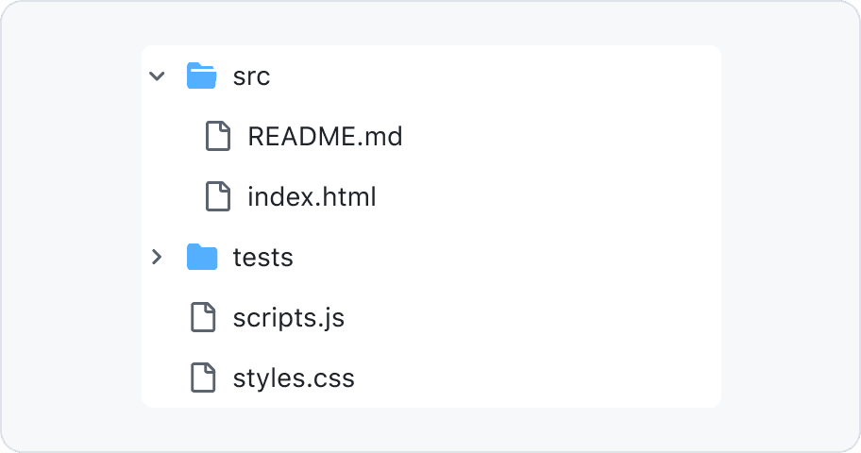The image size is (861, 453).
Task: Open the scripts.js file label
Action: 289,318
